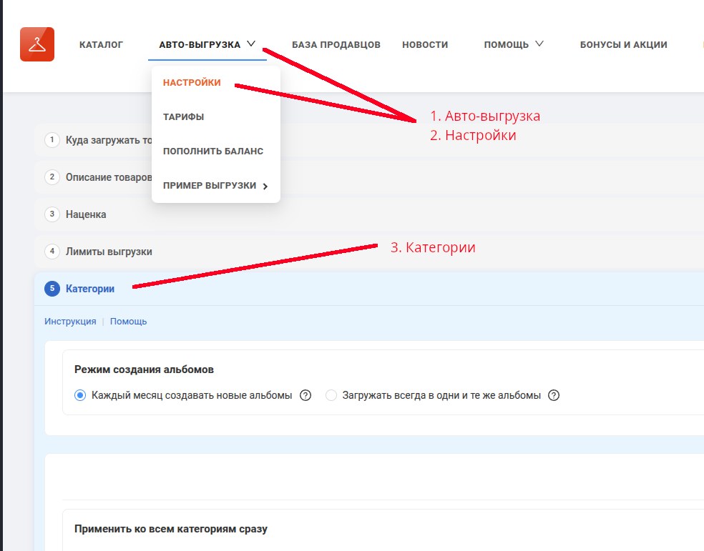Screen dimensions: 704x551
Task: Expand step 1 'Куда загружать' section
Action: tap(368, 140)
